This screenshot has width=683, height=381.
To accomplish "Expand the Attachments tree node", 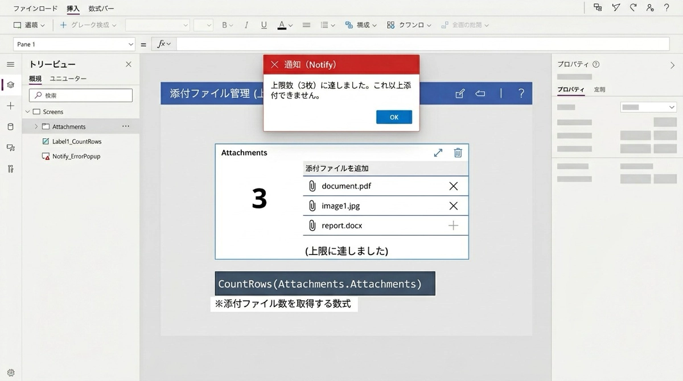I will [36, 126].
